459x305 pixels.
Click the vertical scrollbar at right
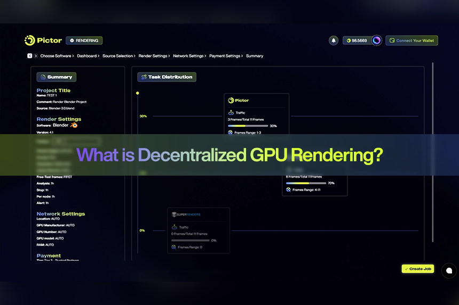433,152
